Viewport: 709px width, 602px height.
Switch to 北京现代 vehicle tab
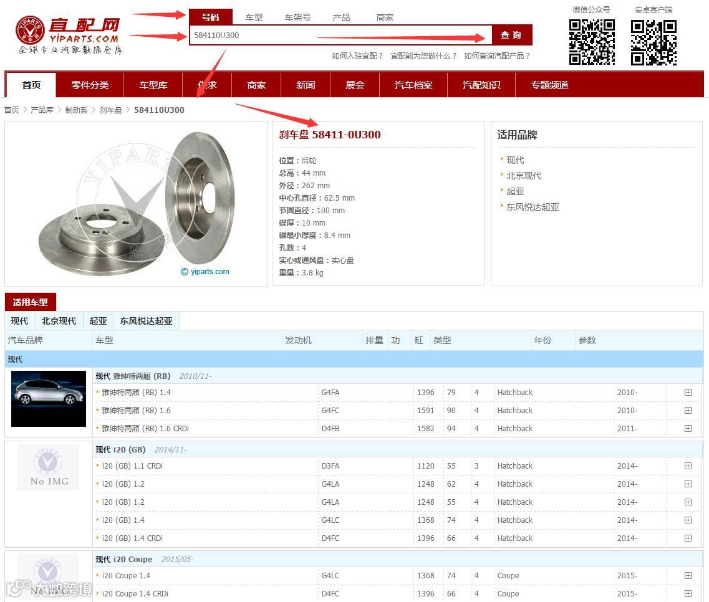[59, 321]
